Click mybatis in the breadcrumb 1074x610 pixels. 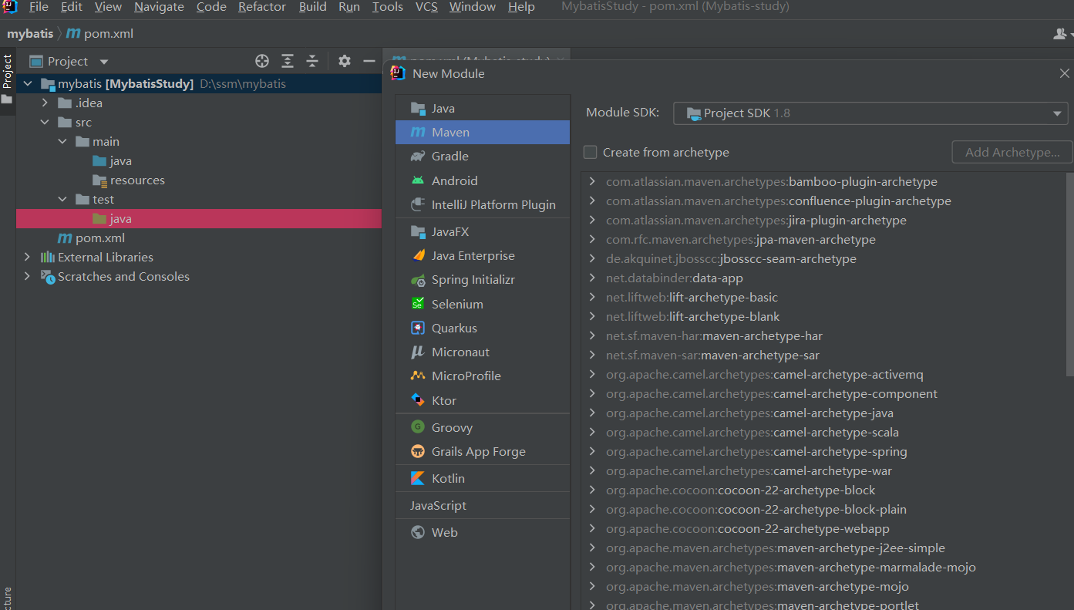pyautogui.click(x=30, y=34)
